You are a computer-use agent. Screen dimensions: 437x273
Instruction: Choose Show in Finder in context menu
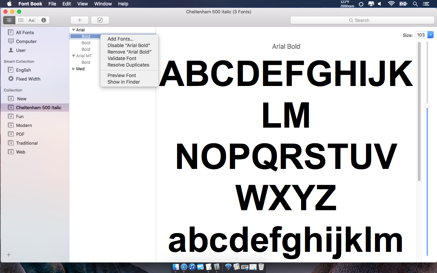click(x=129, y=82)
